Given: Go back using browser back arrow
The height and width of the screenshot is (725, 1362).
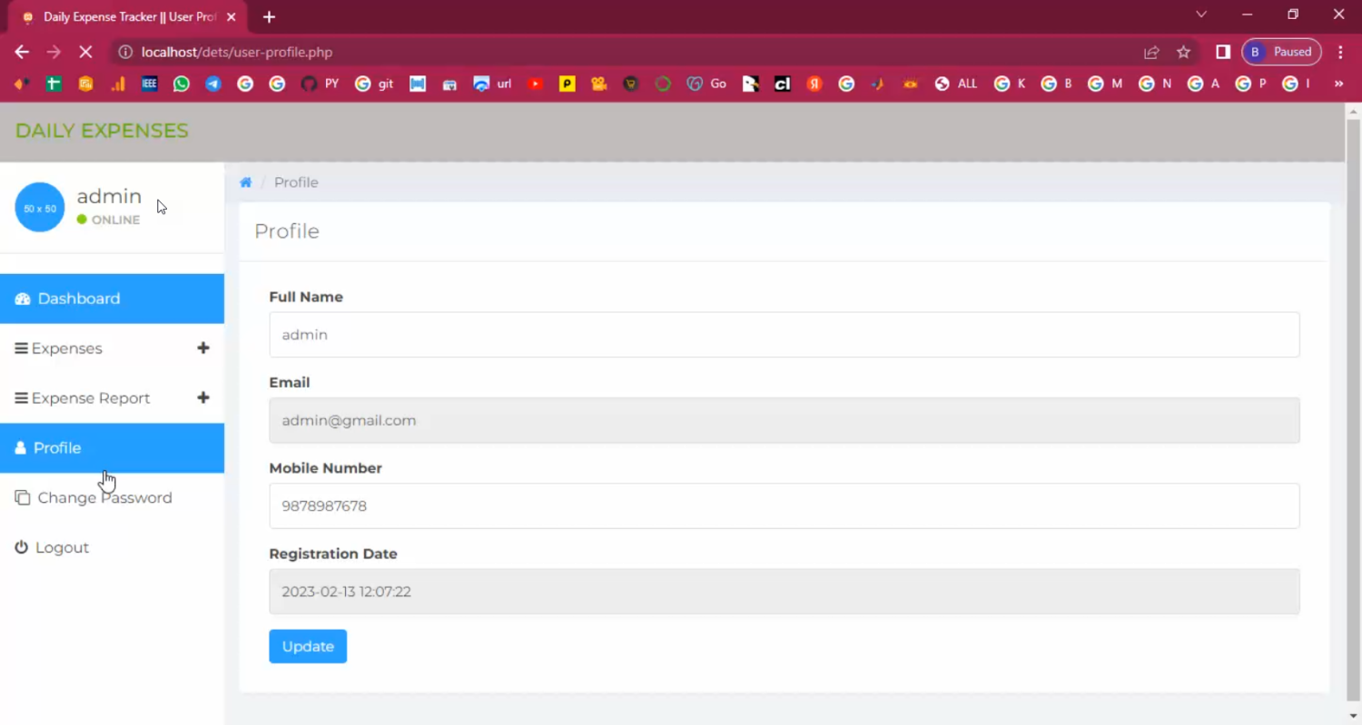Looking at the screenshot, I should pos(22,53).
